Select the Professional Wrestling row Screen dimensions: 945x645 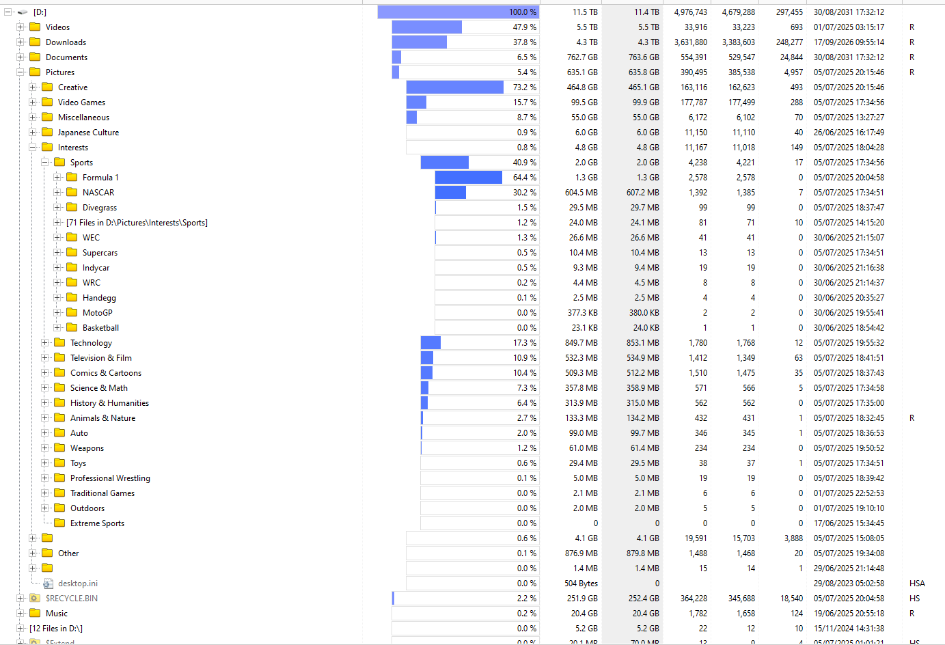(110, 478)
